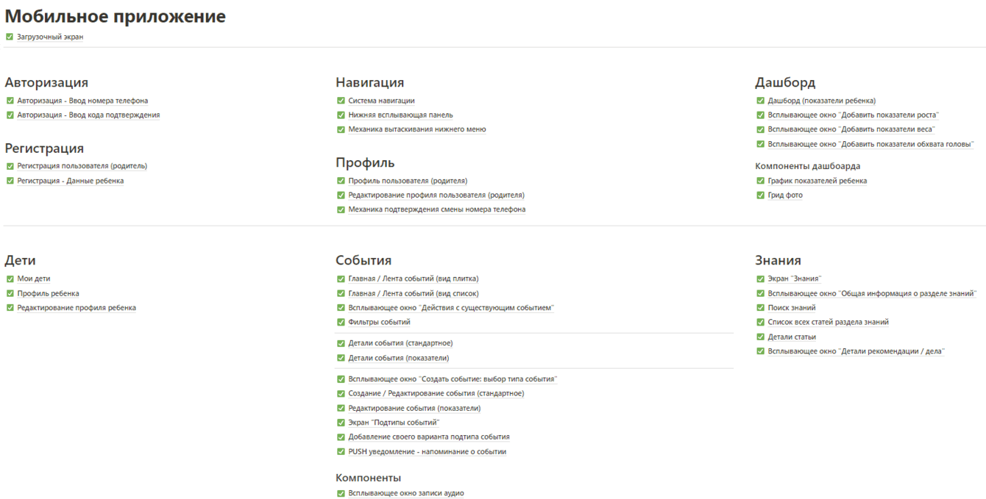Open 'Редактирование профиля ребенка' link

tap(77, 308)
